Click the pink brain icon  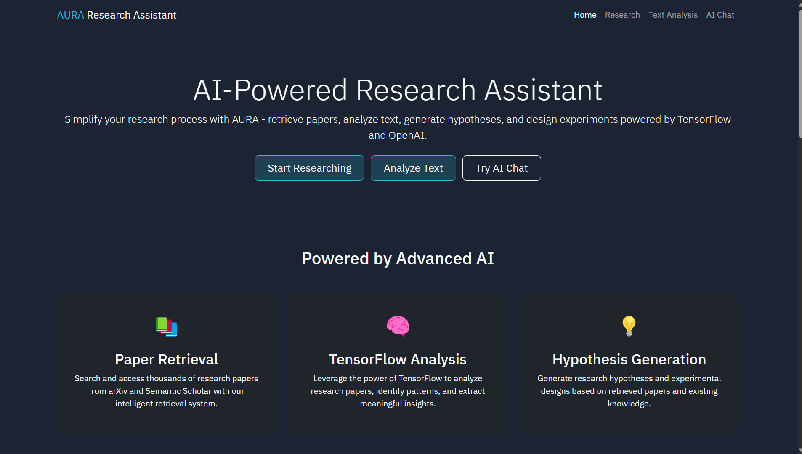(x=398, y=326)
